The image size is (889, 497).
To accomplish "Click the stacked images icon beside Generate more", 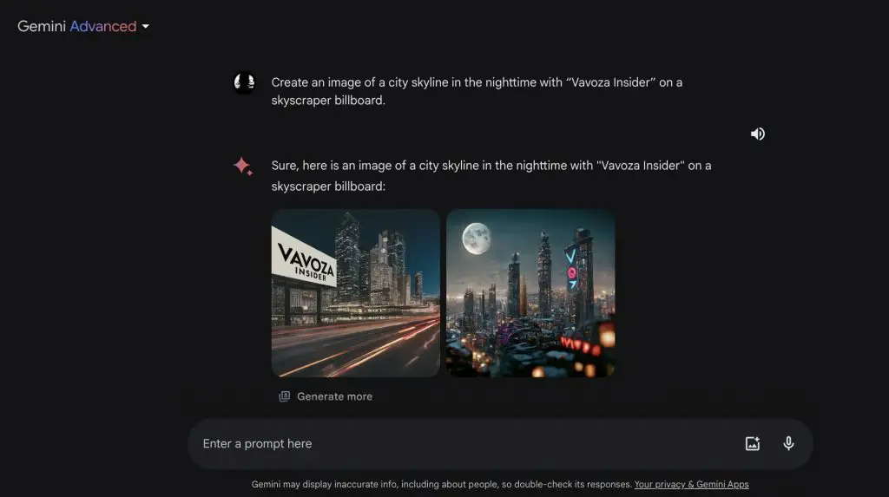I will coord(284,396).
